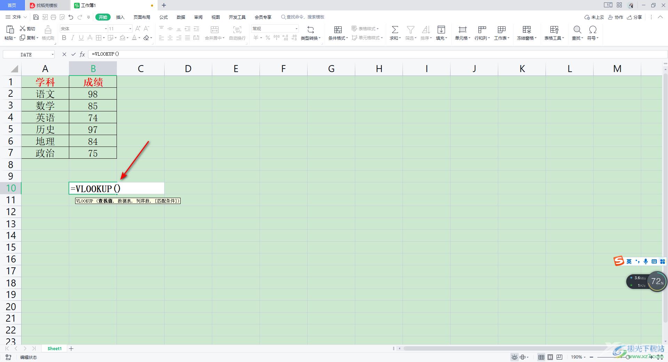The width and height of the screenshot is (668, 362).
Task: Switch to Page Break Preview view
Action: click(559, 357)
